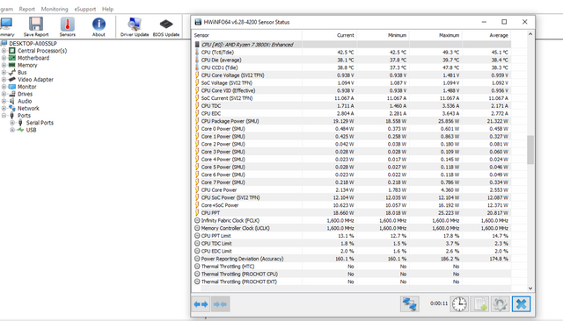Select the Core 7 Power (SMU) row
Screen dimensions: 563x321
coord(352,182)
